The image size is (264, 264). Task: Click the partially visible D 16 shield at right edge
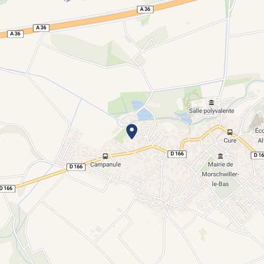click(x=257, y=155)
